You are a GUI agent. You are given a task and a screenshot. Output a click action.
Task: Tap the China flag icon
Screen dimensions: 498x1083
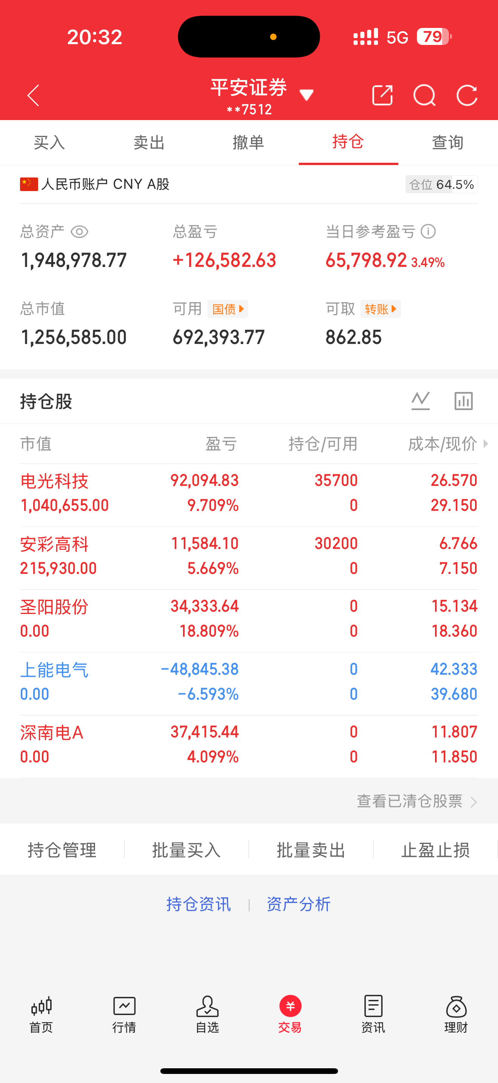pos(29,184)
